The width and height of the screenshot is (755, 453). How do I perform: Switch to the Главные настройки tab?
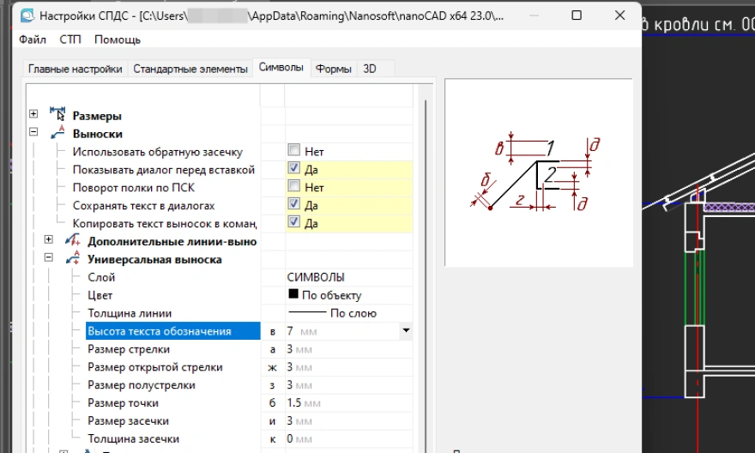coord(75,69)
